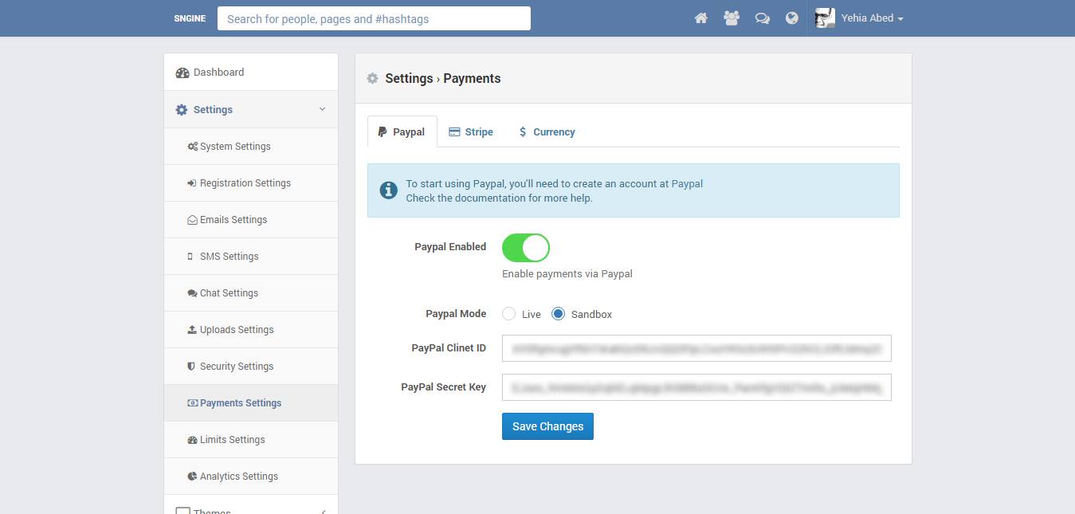Screen dimensions: 1075x514
Task: Click SMS Settings phone icon
Action: 190,257
